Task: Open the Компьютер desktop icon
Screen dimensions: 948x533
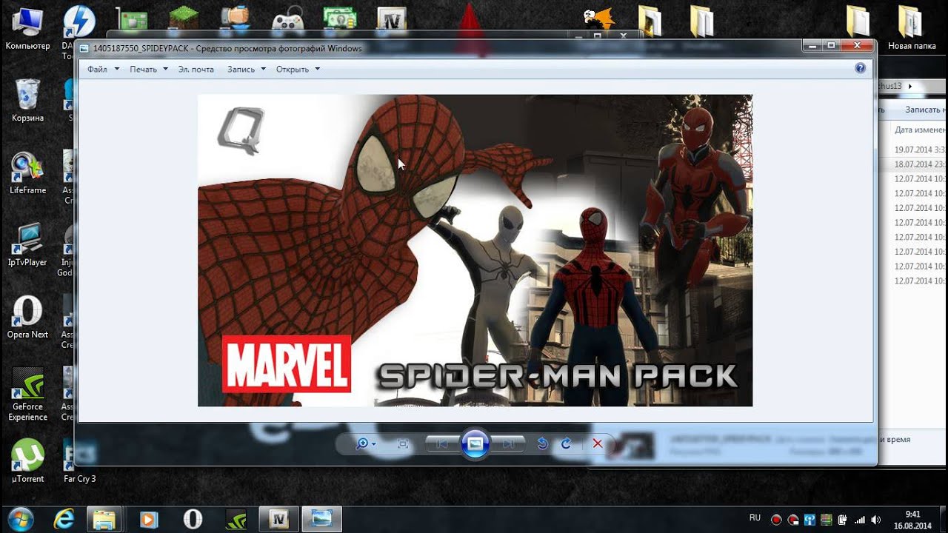Action: point(27,28)
